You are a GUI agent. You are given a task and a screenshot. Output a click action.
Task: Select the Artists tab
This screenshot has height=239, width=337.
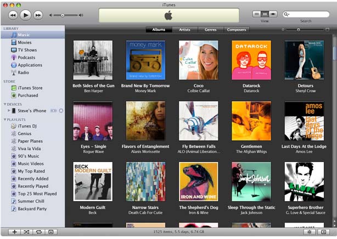point(184,30)
